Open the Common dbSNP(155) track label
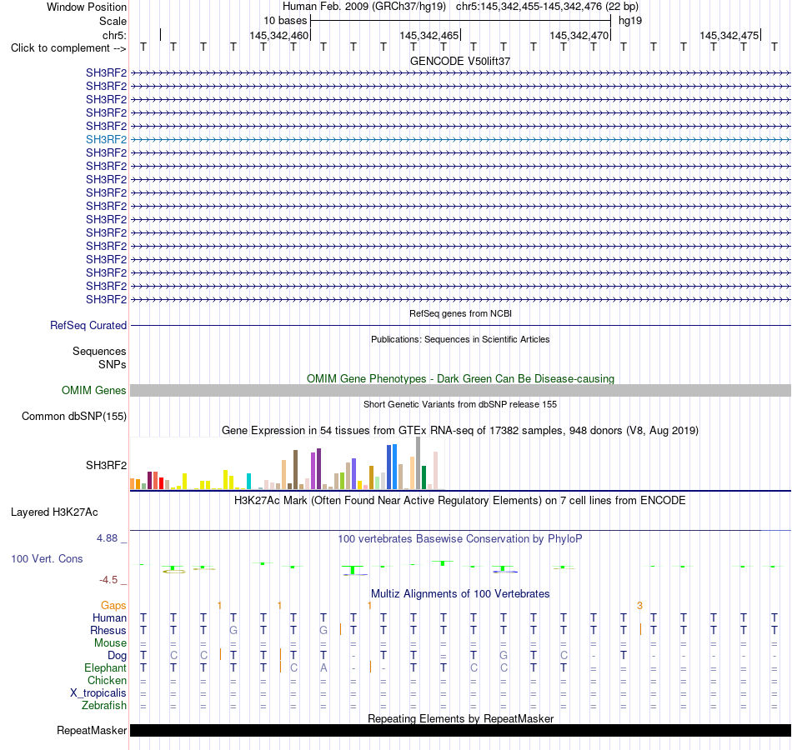The image size is (792, 750). click(73, 416)
